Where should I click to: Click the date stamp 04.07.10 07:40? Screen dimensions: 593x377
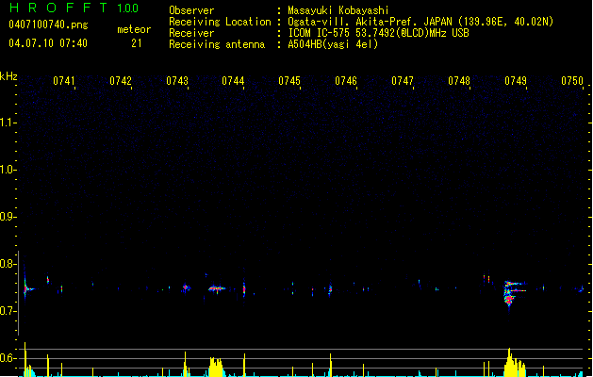pos(48,43)
